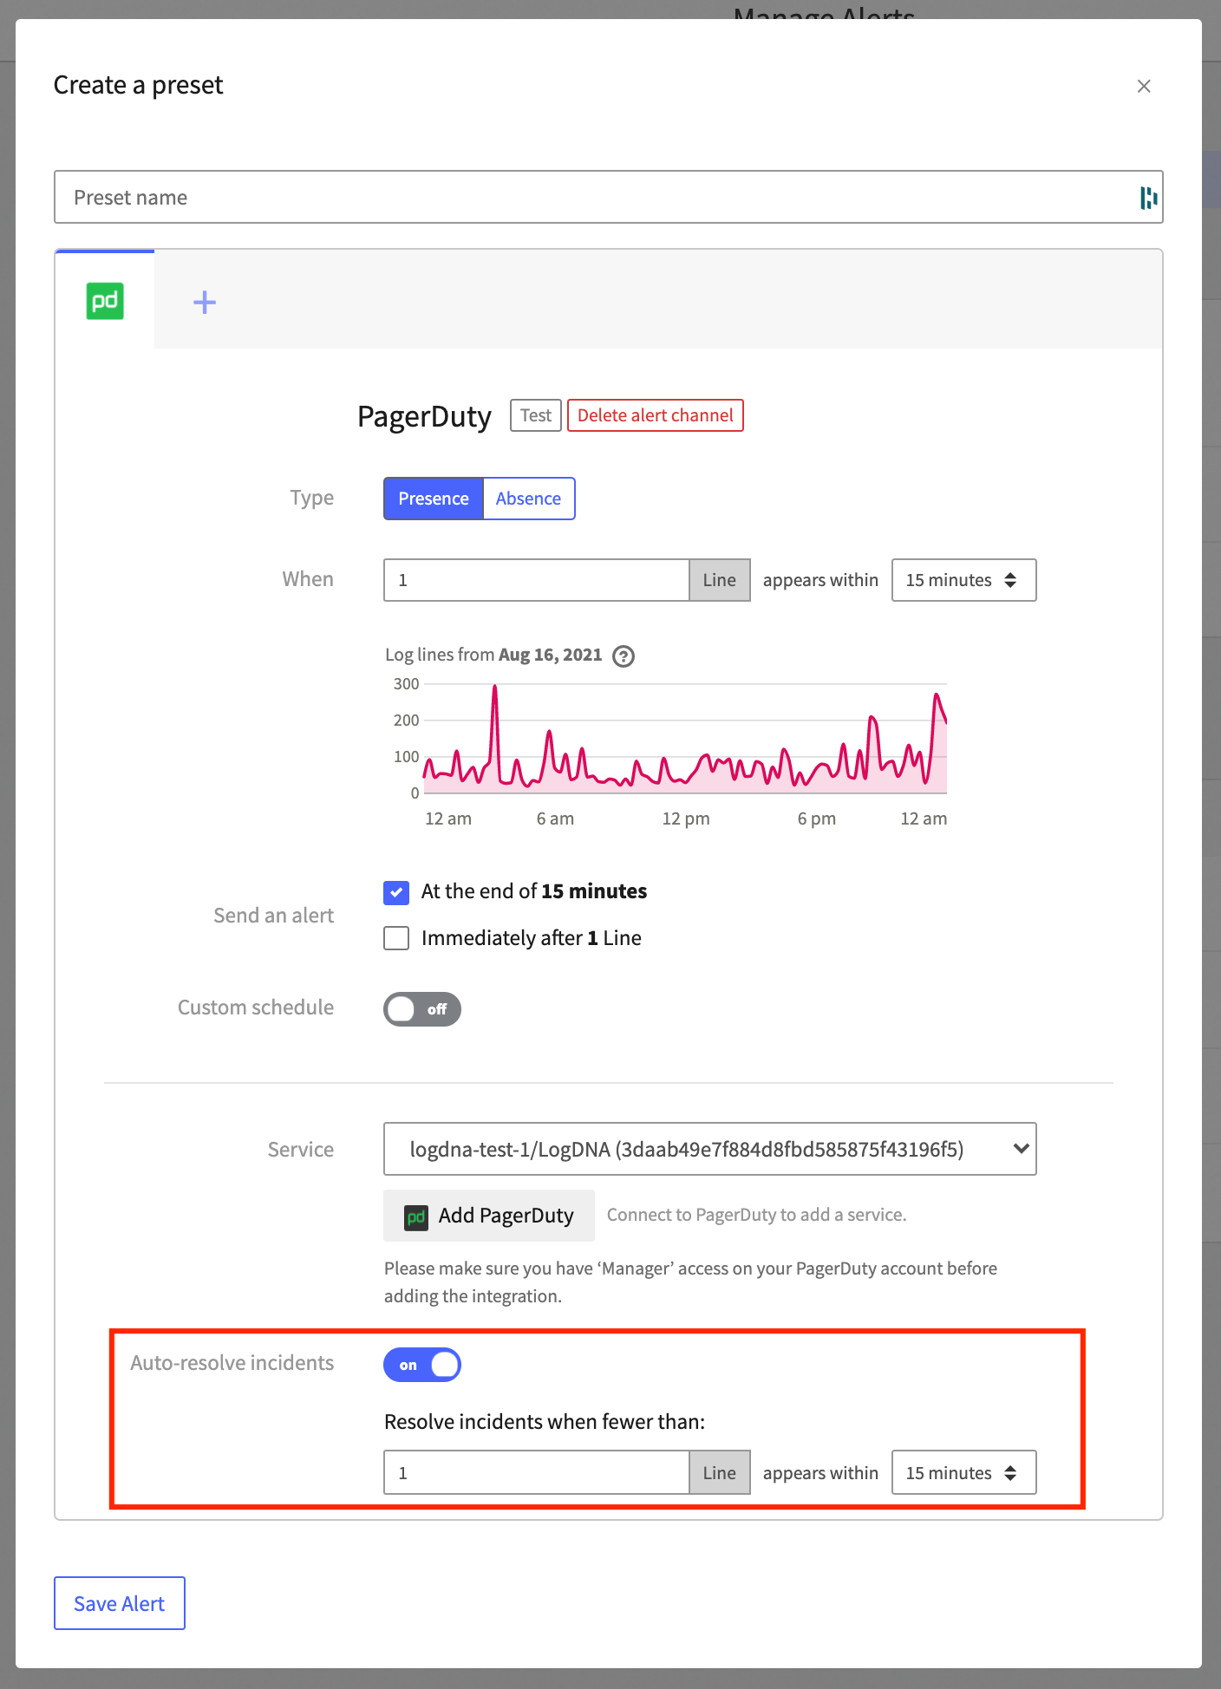Enable Immediately after 1 Line checkbox
The width and height of the screenshot is (1221, 1689).
click(x=396, y=938)
